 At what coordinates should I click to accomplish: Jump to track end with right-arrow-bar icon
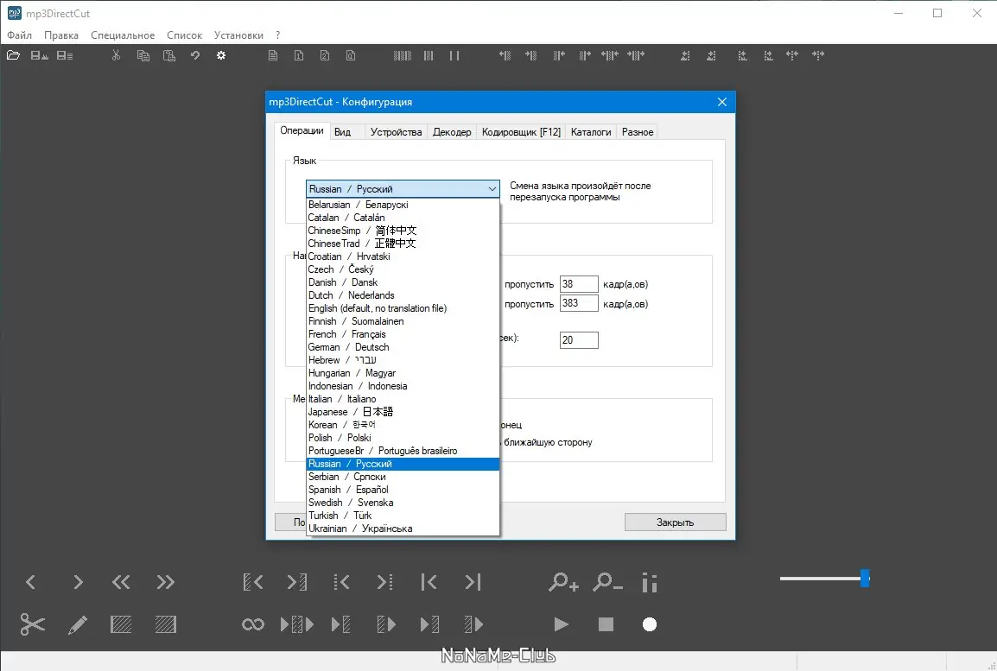click(x=473, y=582)
